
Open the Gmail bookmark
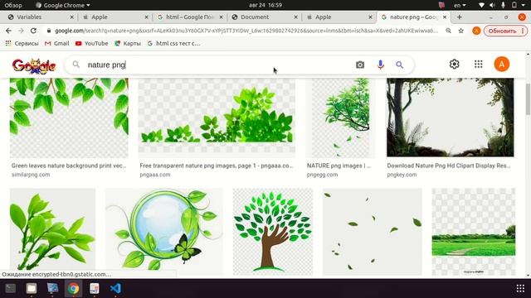click(57, 43)
